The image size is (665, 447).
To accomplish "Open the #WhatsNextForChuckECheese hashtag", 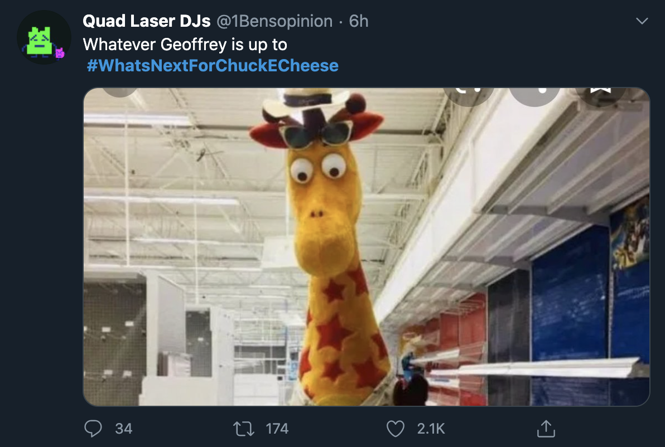I will point(213,66).
